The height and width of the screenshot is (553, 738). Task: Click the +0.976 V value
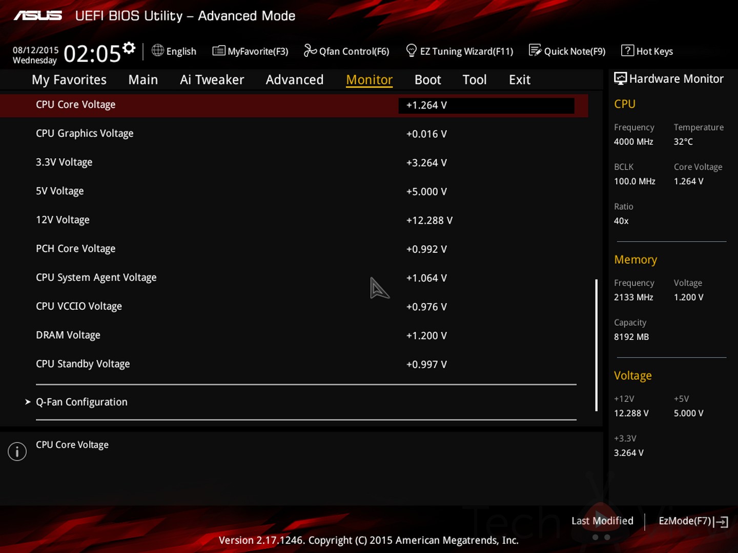tap(426, 307)
